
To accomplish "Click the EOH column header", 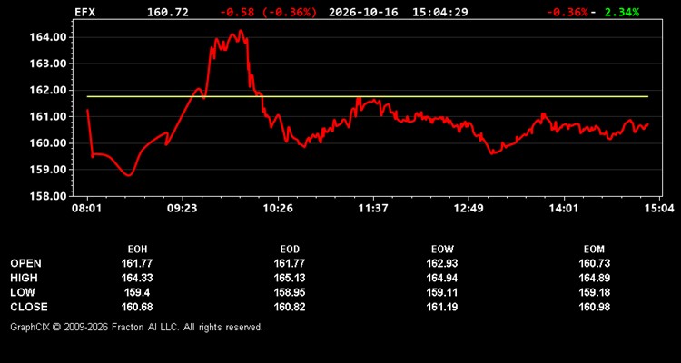I will click(137, 250).
